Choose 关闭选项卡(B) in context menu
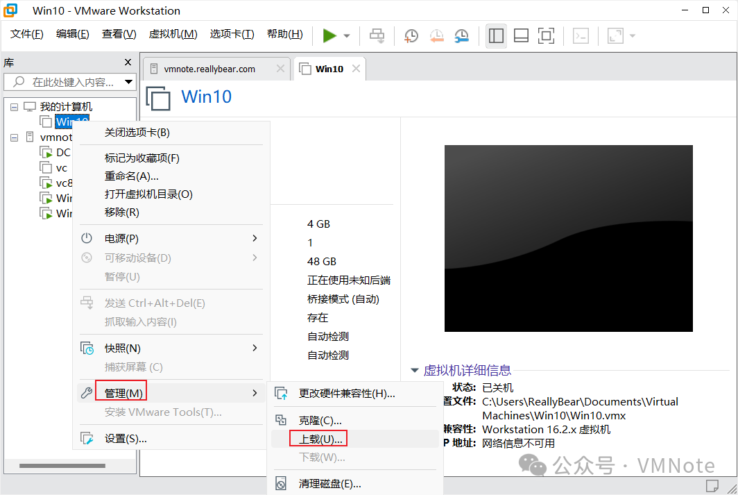Viewport: 738px width, 495px height. coord(137,133)
